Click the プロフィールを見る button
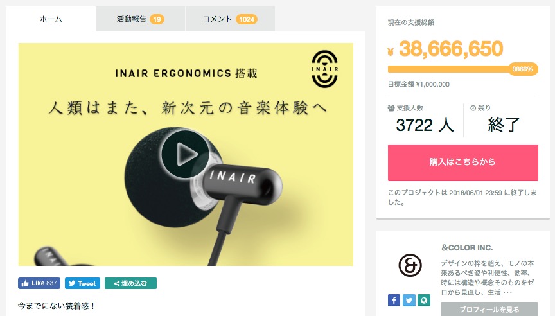The width and height of the screenshot is (555, 316). [489, 309]
